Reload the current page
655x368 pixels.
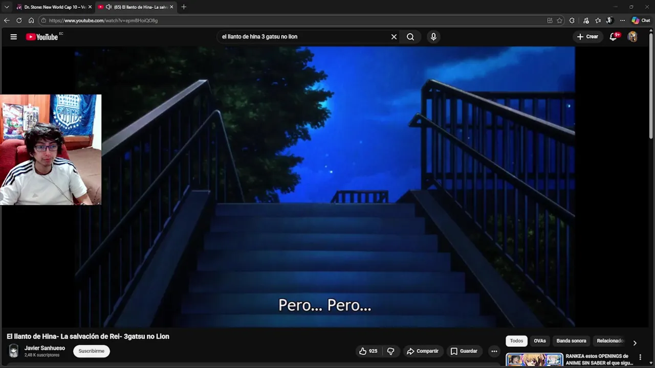click(x=19, y=20)
